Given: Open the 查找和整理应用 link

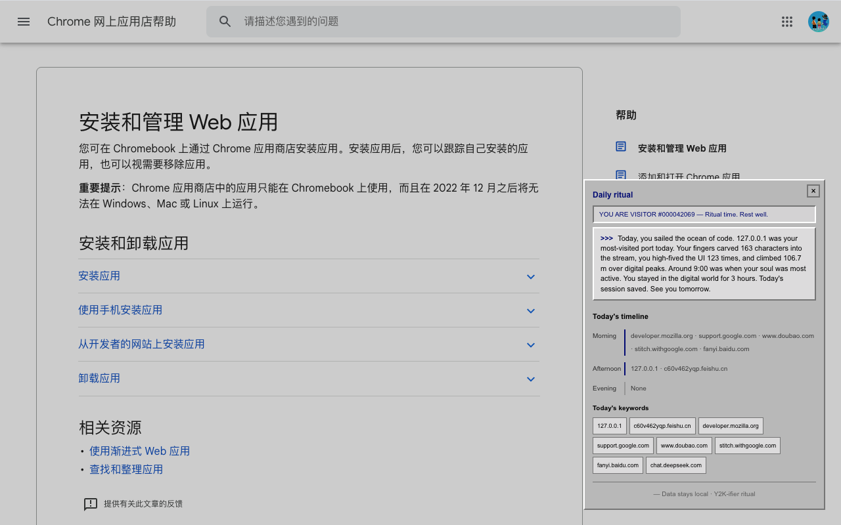Looking at the screenshot, I should click(126, 469).
